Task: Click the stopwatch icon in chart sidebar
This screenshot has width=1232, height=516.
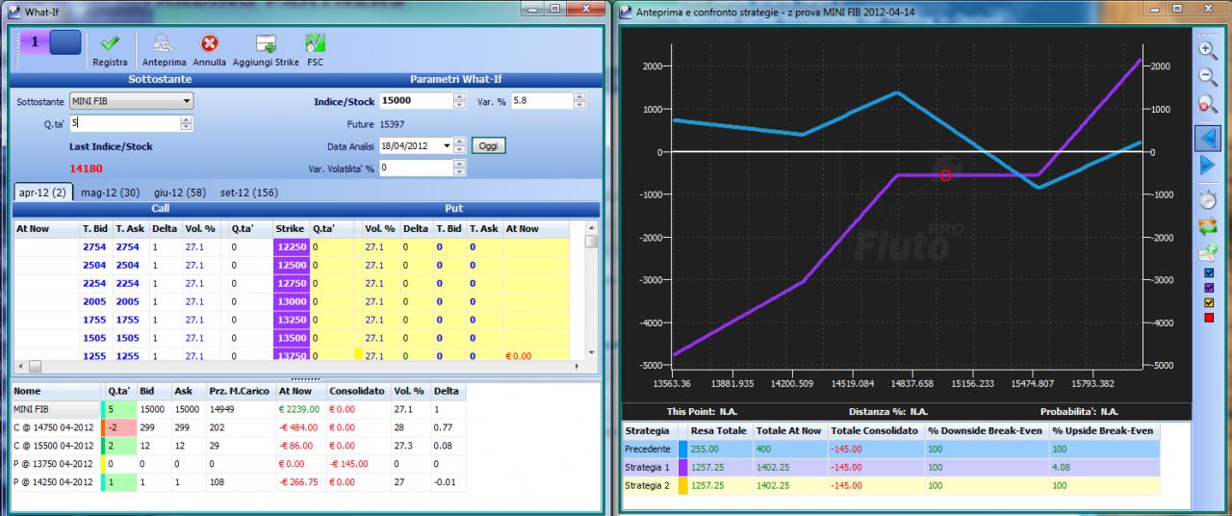Action: [x=1207, y=199]
